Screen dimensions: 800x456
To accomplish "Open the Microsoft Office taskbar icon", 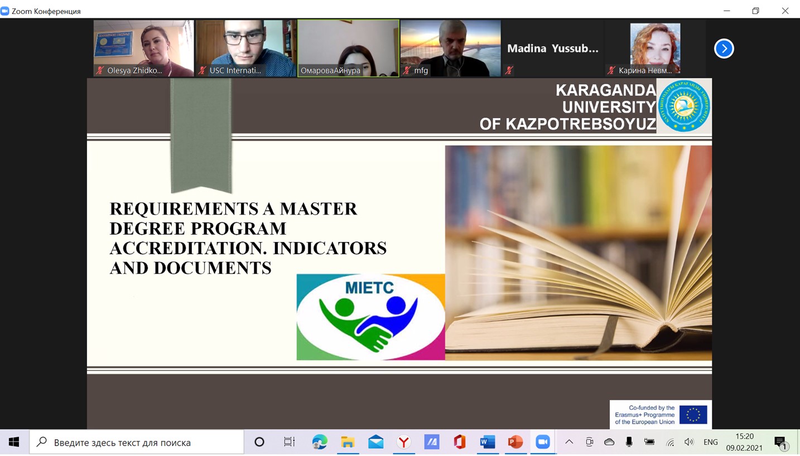I will (459, 442).
